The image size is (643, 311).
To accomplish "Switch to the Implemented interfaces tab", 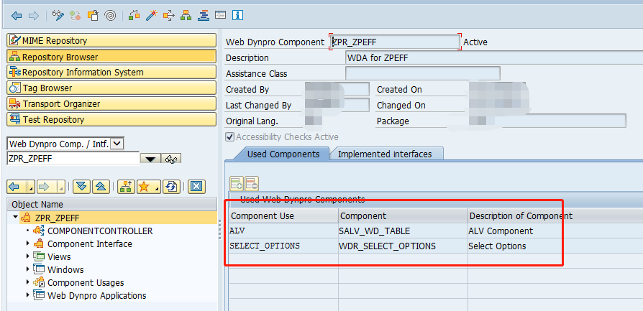I will point(385,154).
